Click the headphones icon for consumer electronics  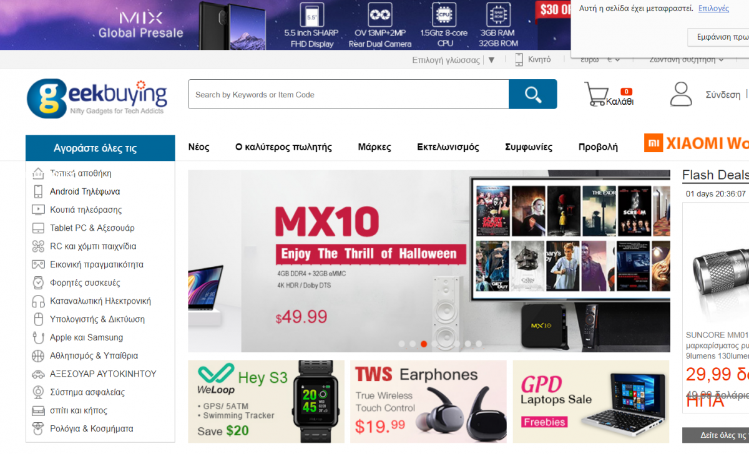[38, 301]
